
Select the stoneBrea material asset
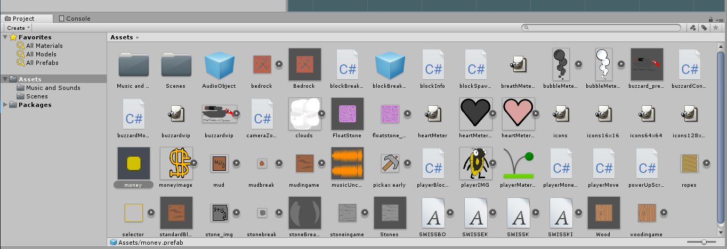[x=304, y=213]
